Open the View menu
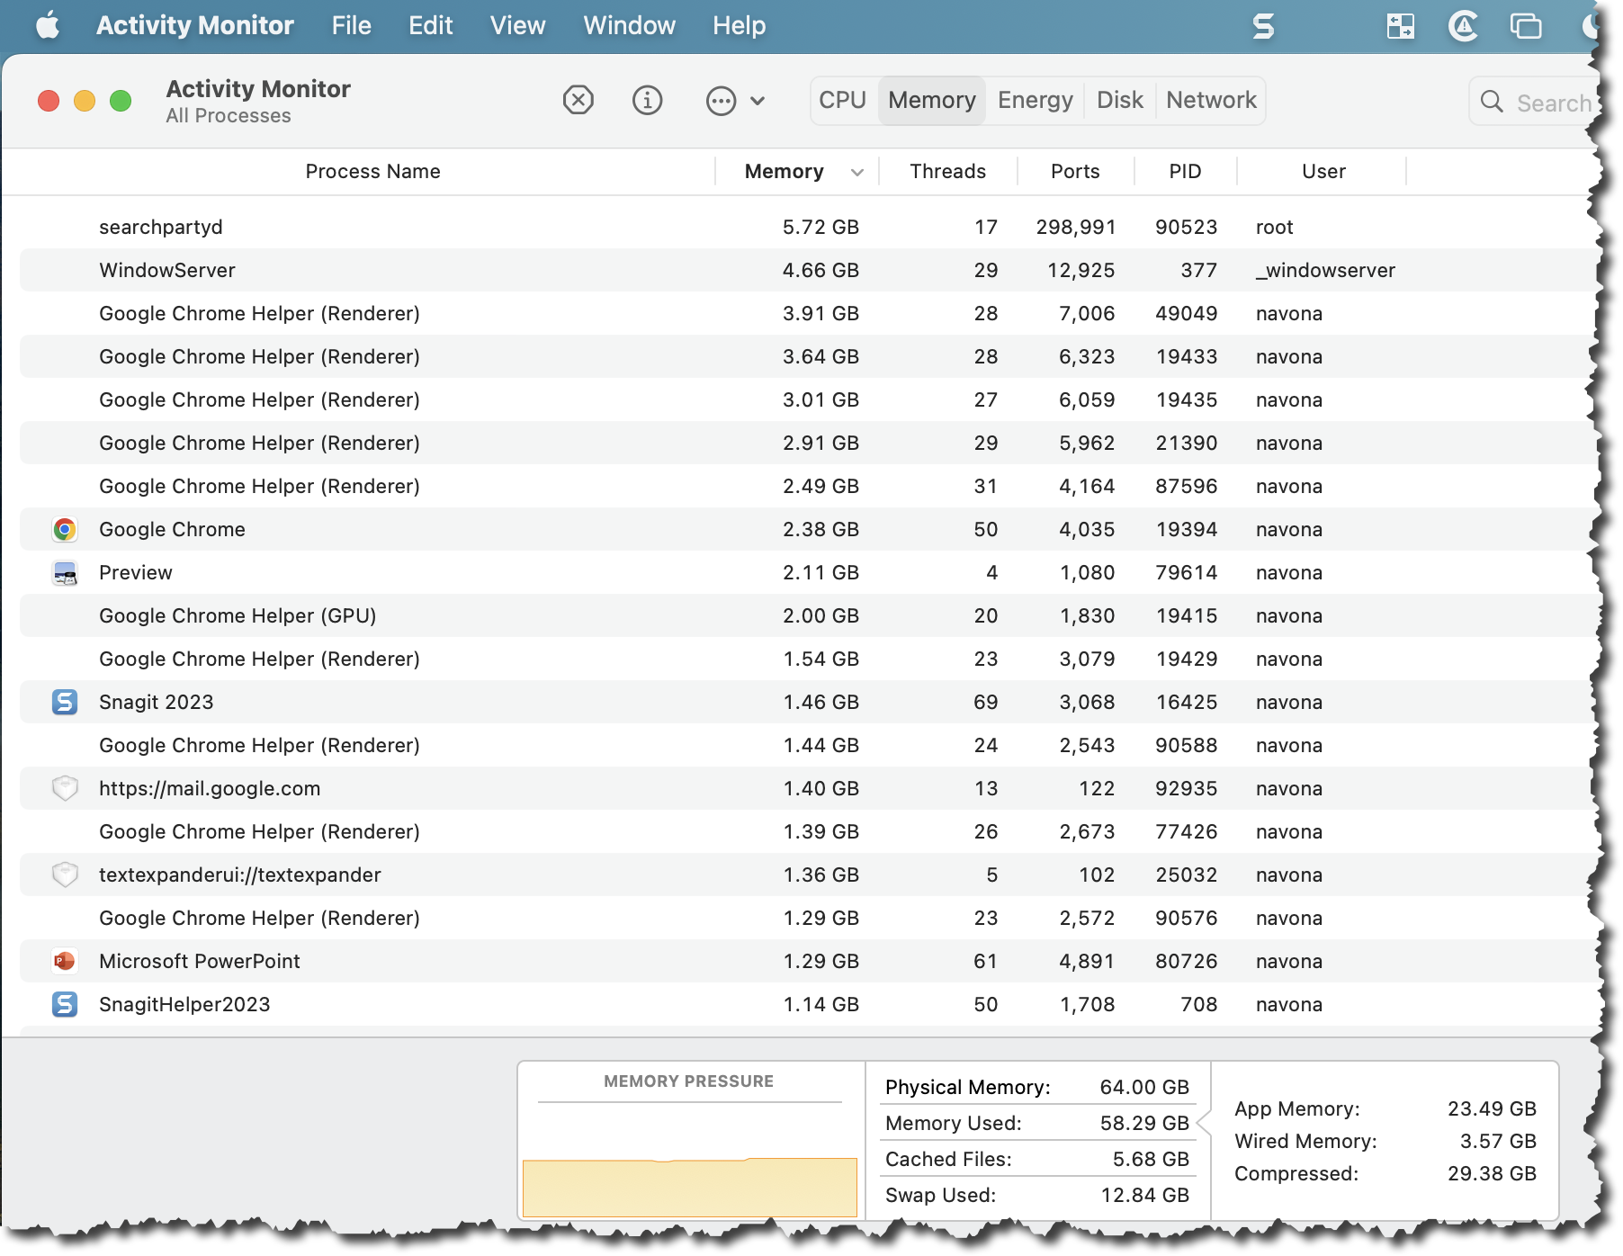This screenshot has width=1623, height=1256. (517, 25)
